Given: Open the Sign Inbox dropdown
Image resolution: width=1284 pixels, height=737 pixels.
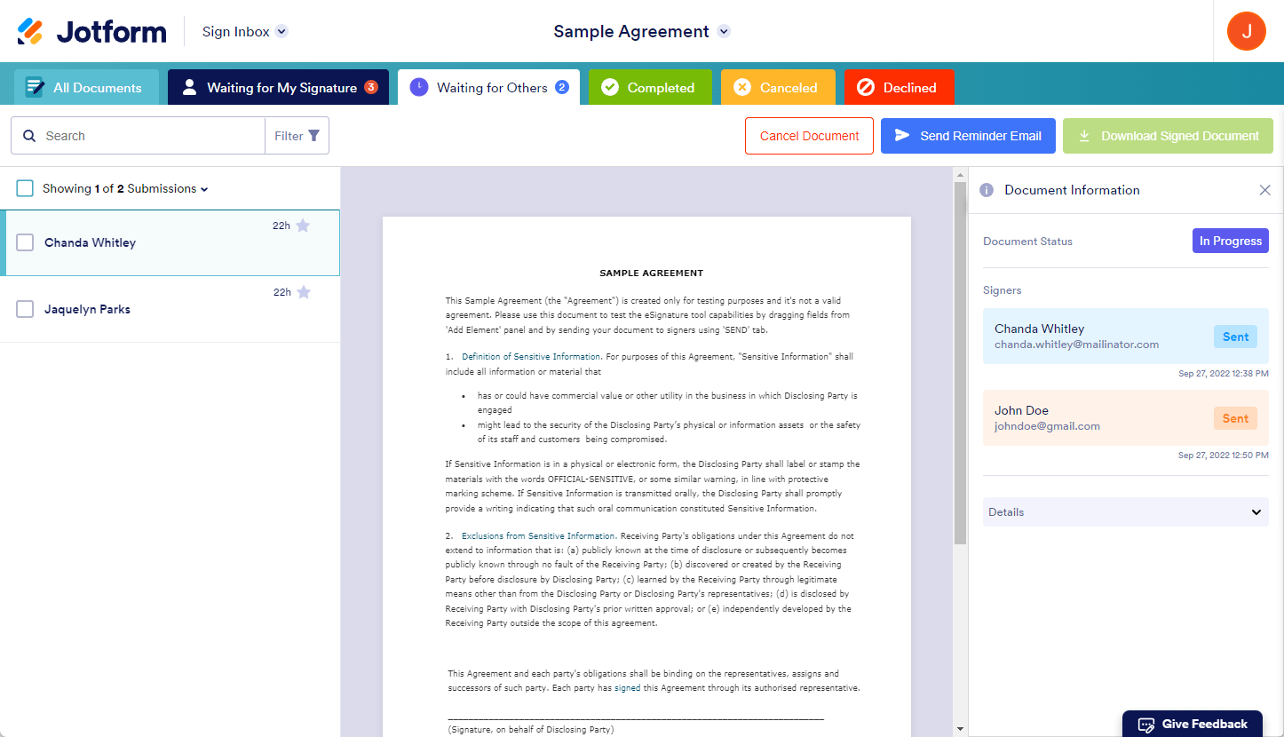Looking at the screenshot, I should click(281, 31).
